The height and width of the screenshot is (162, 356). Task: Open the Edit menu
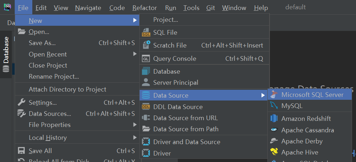coord(41,8)
